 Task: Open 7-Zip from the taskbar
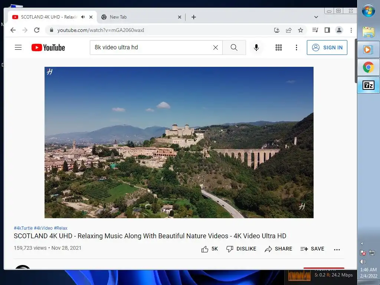(x=368, y=85)
